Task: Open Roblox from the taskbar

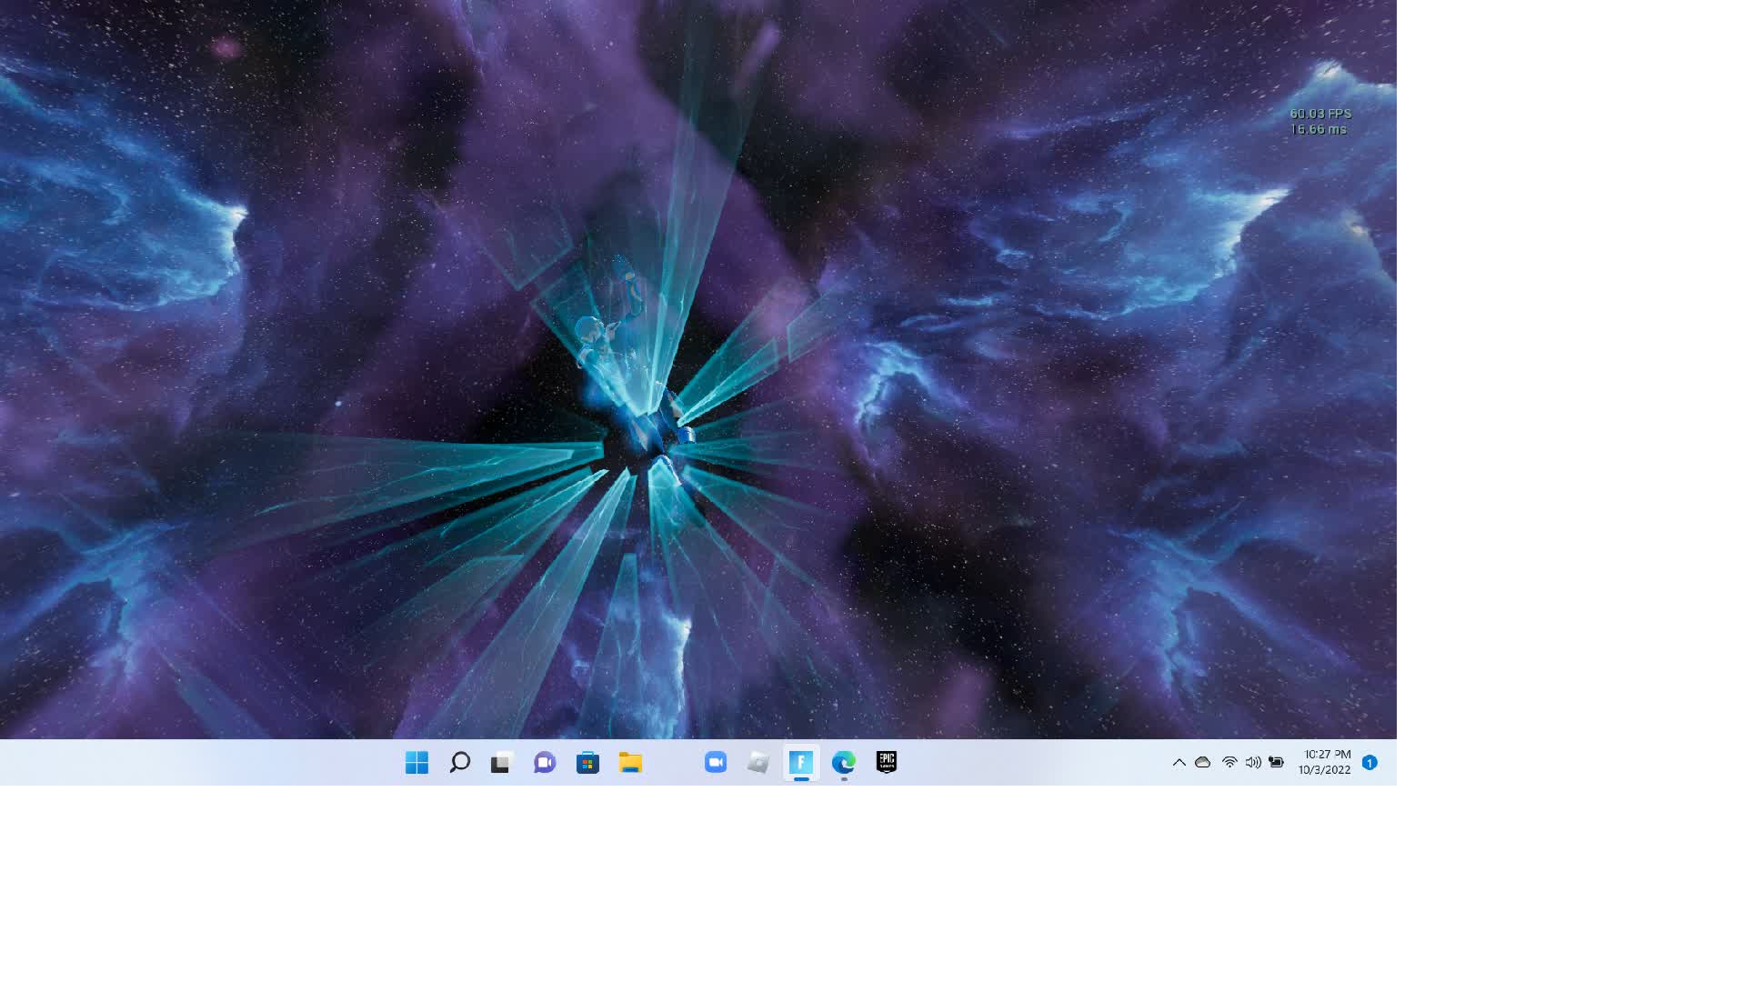Action: coord(758,763)
